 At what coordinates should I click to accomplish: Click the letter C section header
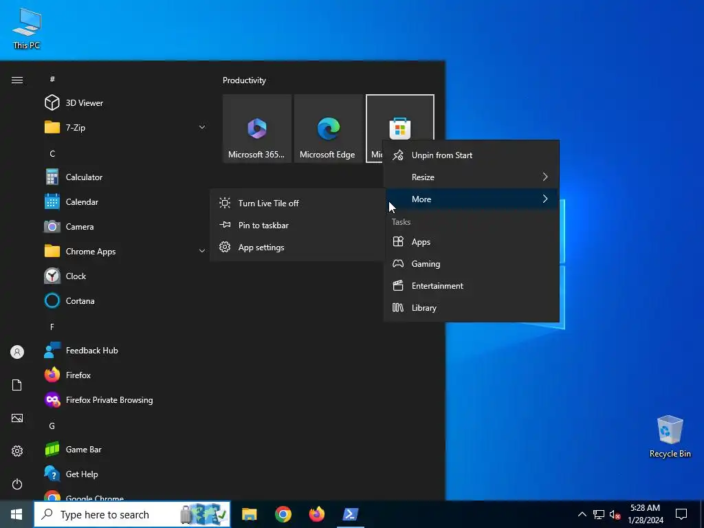click(52, 153)
